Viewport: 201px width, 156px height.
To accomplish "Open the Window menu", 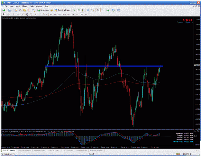I will coord(39,6).
